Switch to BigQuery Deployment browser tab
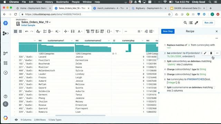Image resolution: width=221 pixels, height=124 pixels. click(149, 8)
